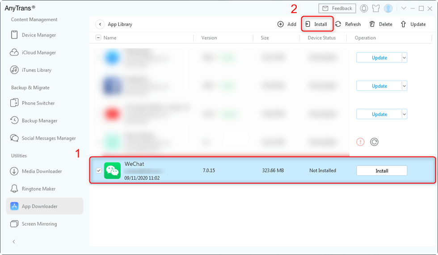The width and height of the screenshot is (438, 255).
Task: Click the circular retry icon beside warning
Action: pyautogui.click(x=375, y=142)
